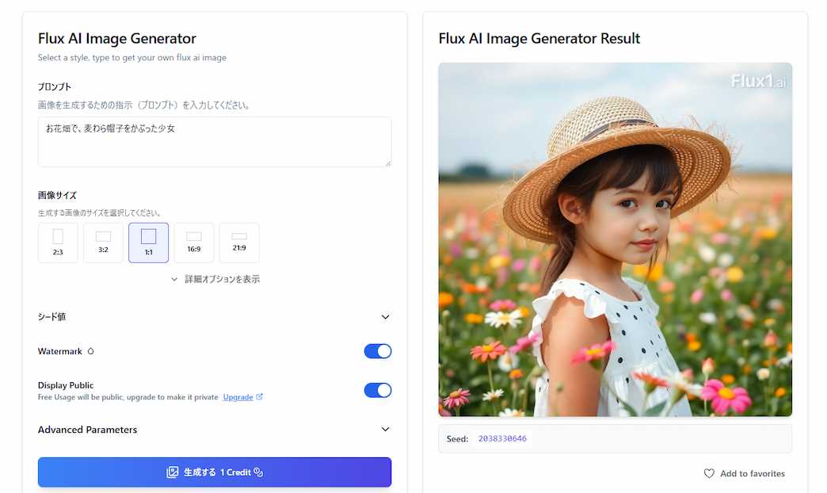
Task: Turn off the Display Public switch
Action: click(378, 390)
